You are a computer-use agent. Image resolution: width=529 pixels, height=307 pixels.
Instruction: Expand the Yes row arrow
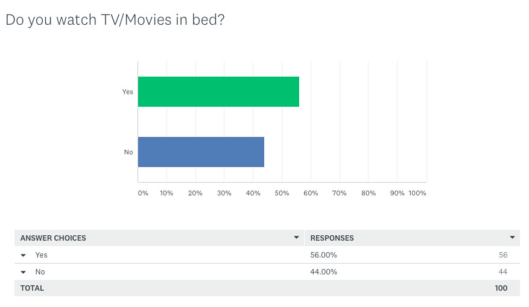pyautogui.click(x=24, y=255)
